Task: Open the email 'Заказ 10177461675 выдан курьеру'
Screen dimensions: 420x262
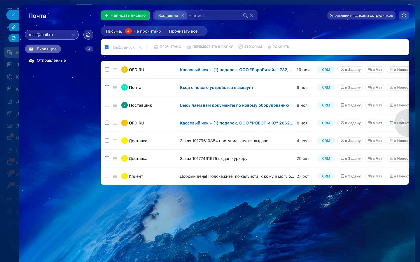Action: pos(213,159)
